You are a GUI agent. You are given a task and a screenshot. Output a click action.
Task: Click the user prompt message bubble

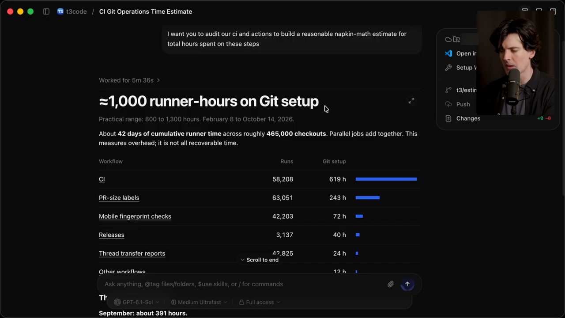coord(292,39)
